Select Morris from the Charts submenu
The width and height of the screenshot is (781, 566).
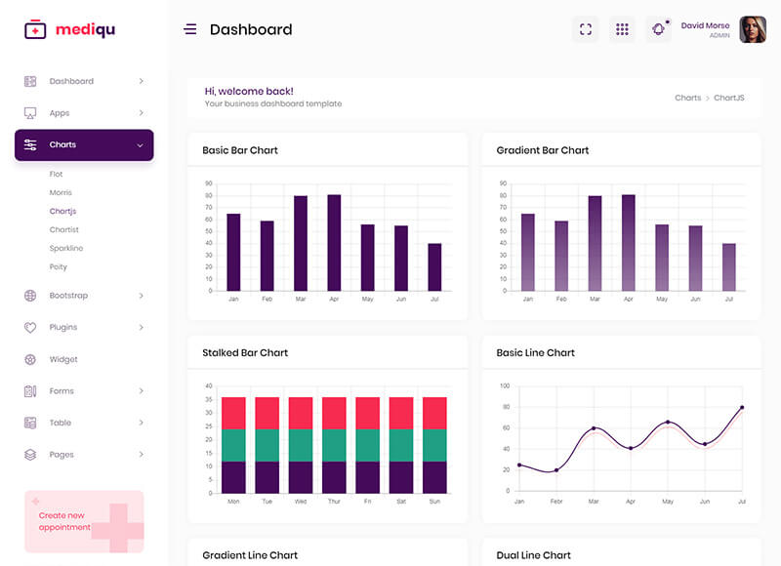(x=61, y=192)
